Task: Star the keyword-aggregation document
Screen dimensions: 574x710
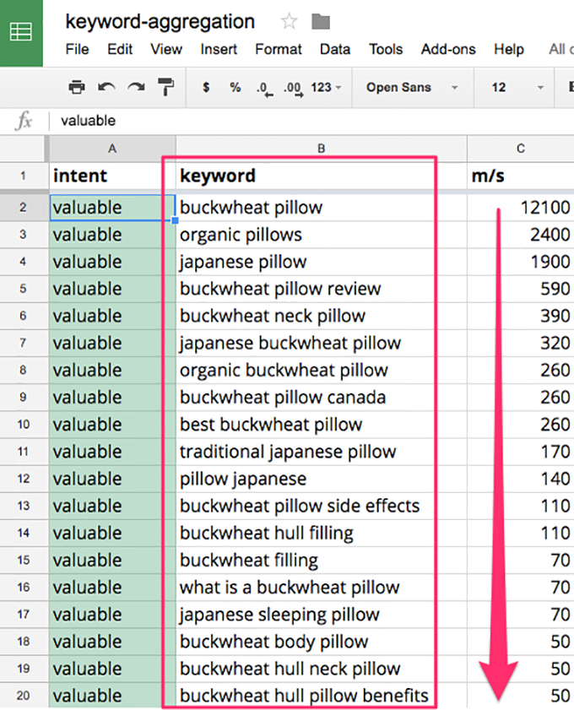Action: pyautogui.click(x=289, y=21)
